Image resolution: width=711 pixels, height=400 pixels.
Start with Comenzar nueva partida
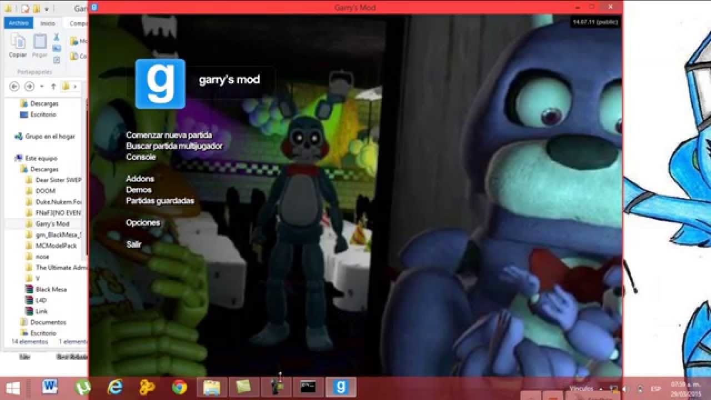169,135
